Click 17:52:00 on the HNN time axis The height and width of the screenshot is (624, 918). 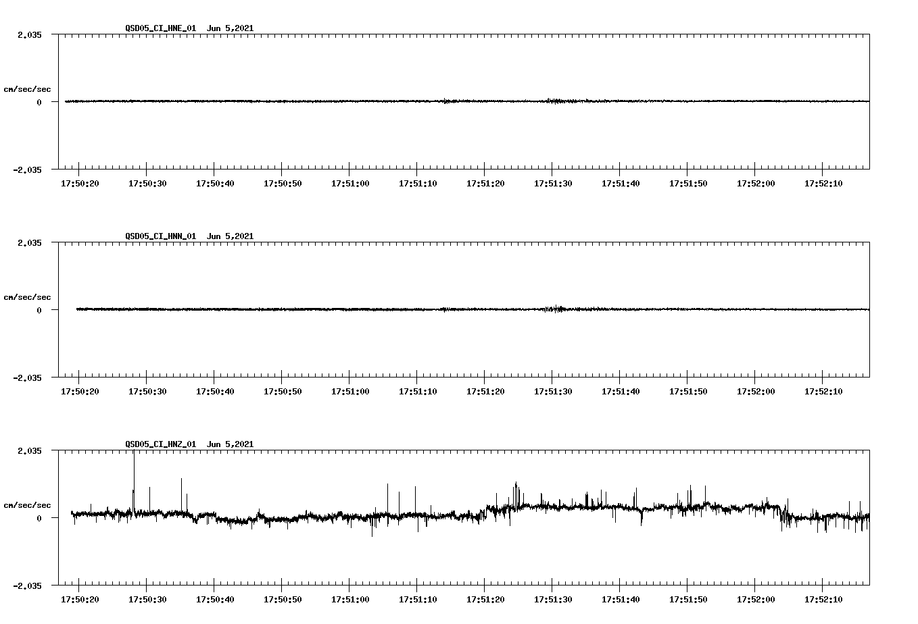[x=756, y=392]
